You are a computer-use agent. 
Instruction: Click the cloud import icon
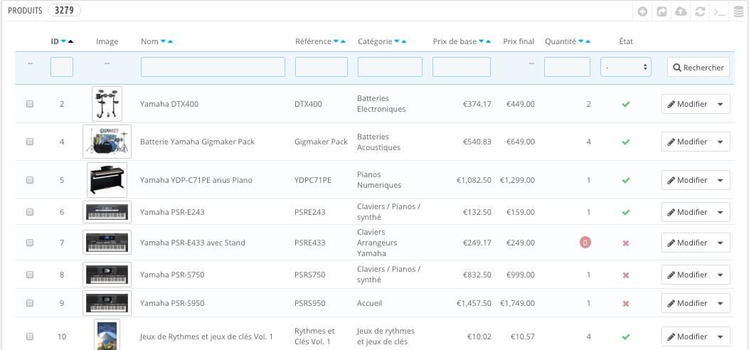pyautogui.click(x=680, y=12)
